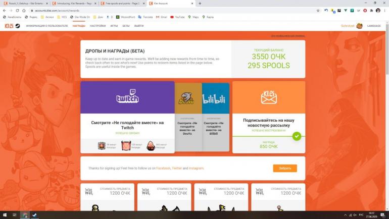Click the 120-minute Twitch drop reward icon

coord(126,146)
